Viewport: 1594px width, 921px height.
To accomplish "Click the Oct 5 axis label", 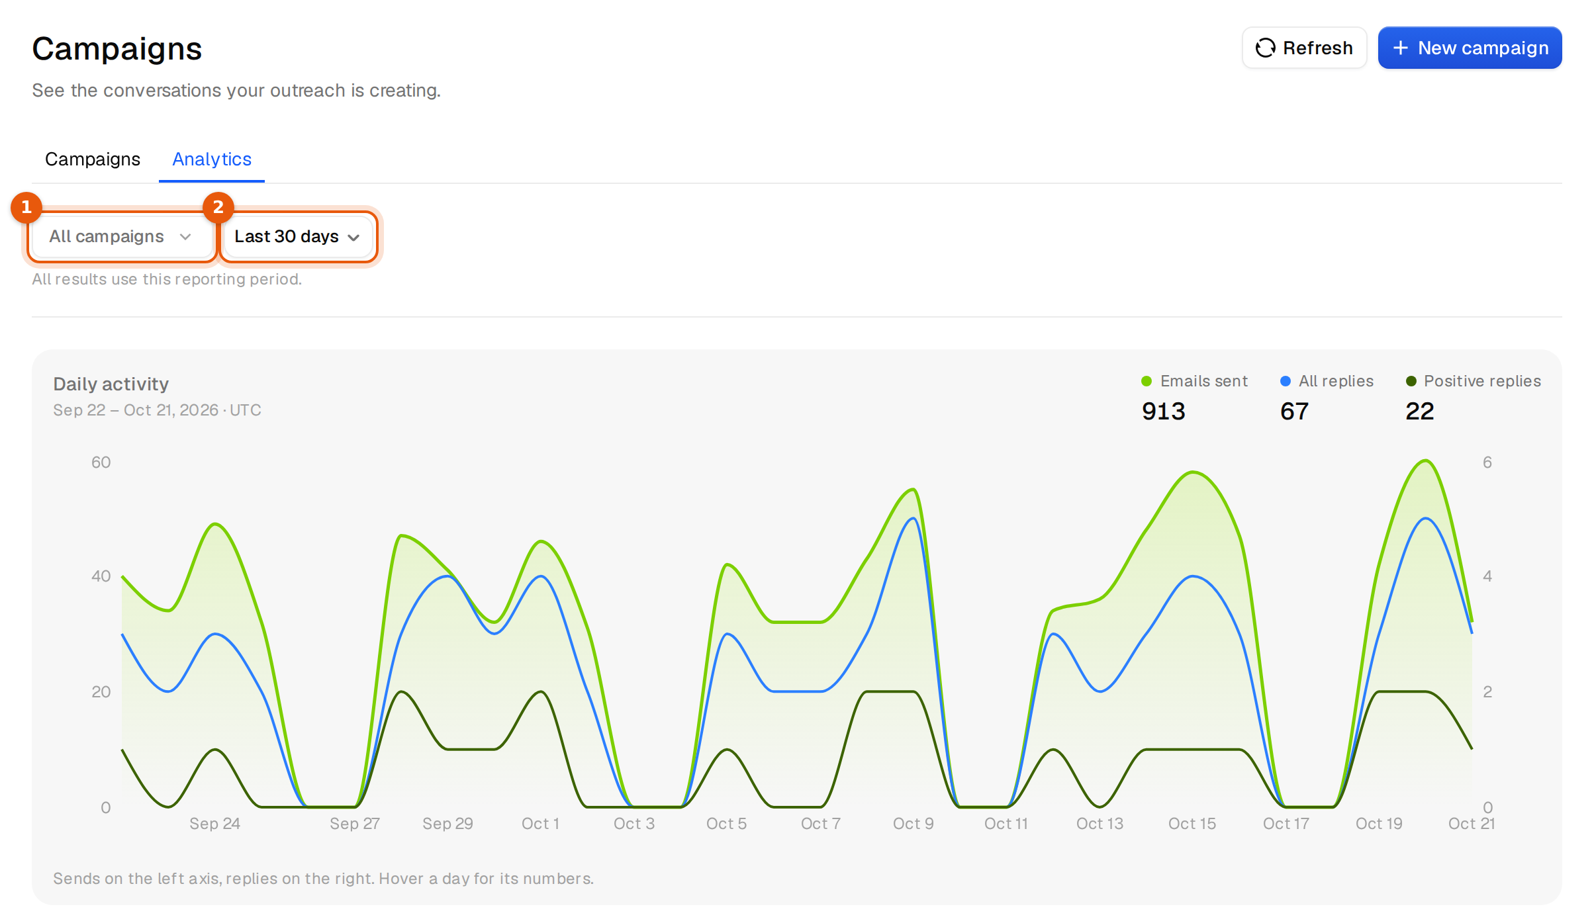I will [726, 824].
